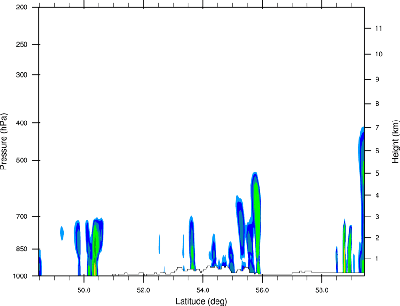Click the 200 pressure tick label
This screenshot has width=400, height=306.
[22, 7]
